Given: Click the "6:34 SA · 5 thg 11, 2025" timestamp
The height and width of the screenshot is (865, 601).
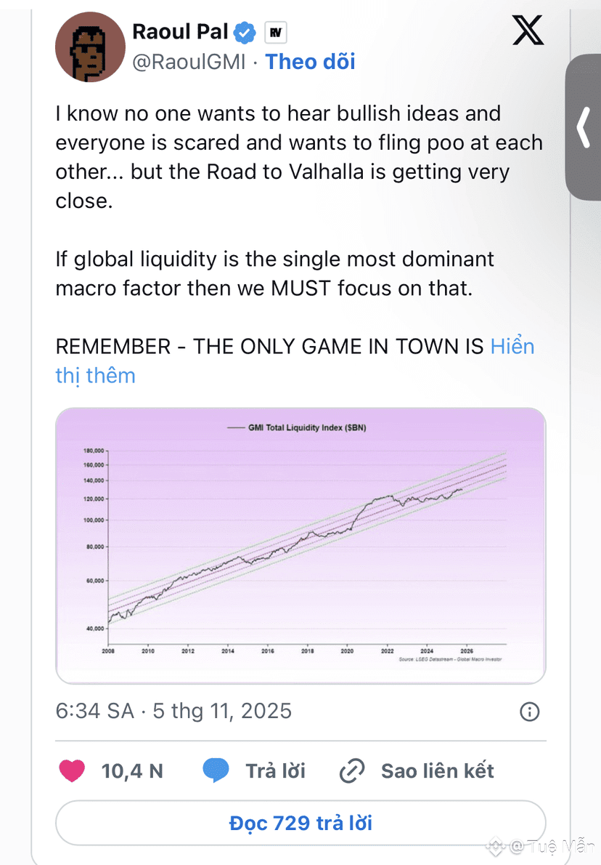Looking at the screenshot, I should [x=173, y=710].
